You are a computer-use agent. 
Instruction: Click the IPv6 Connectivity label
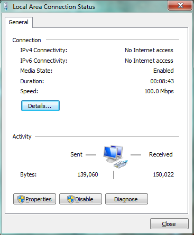44,61
